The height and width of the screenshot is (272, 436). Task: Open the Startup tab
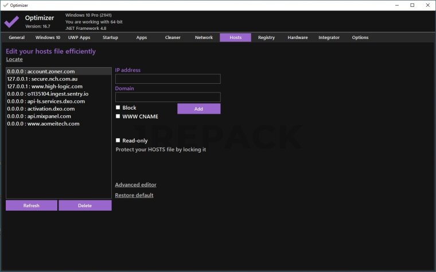pyautogui.click(x=110, y=38)
